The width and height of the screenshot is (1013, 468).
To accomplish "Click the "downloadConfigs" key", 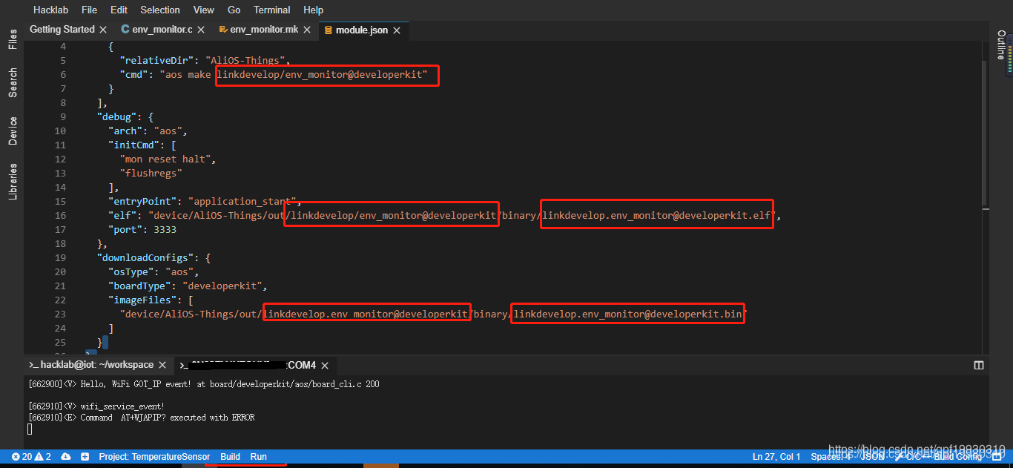I will (145, 257).
